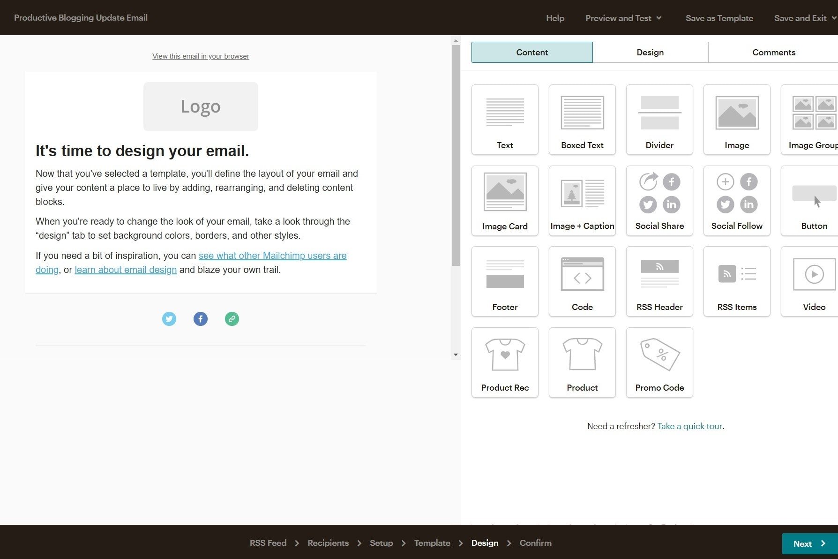Screen dimensions: 838x559
Task: Select the Image + Caption block
Action: click(582, 201)
